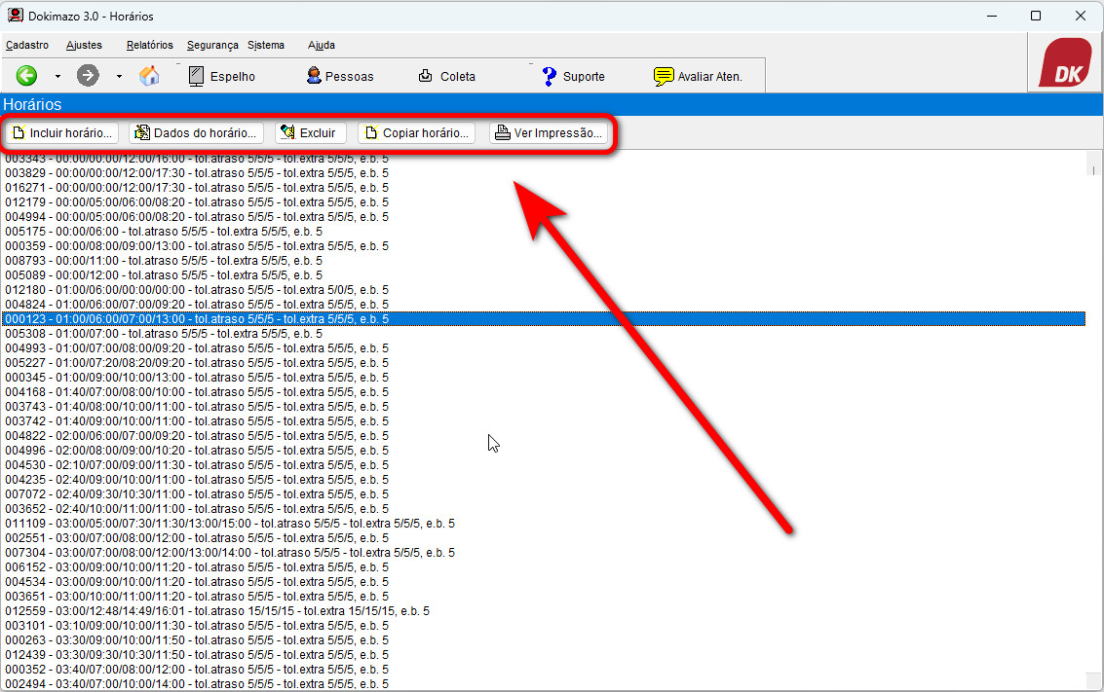Open Dados do horário button
The height and width of the screenshot is (692, 1104).
196,132
